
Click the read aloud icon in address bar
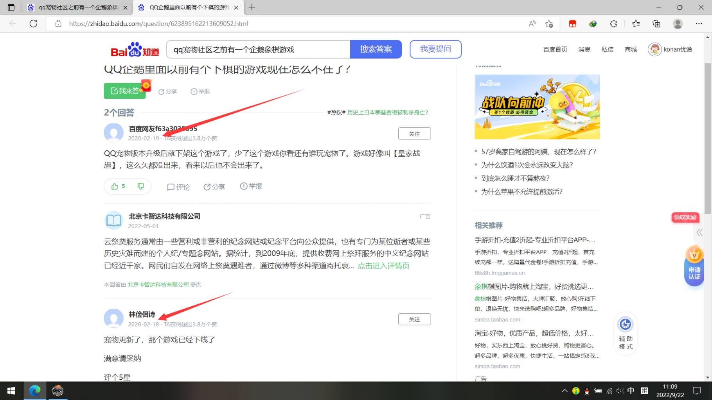point(532,23)
